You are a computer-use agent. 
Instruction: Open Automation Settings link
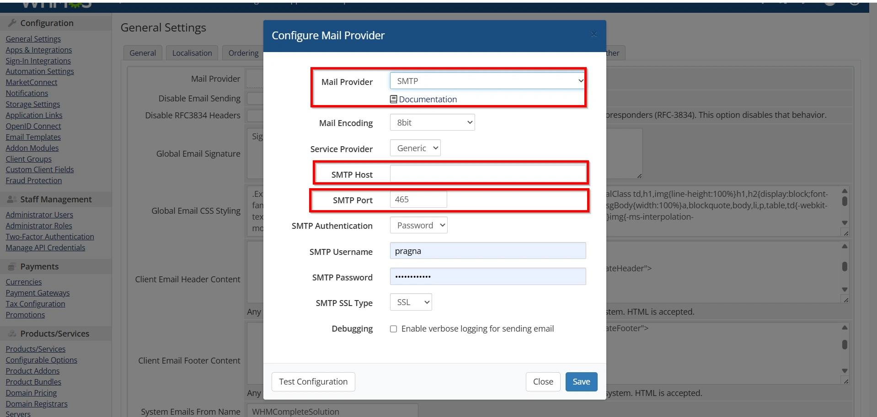coord(40,71)
